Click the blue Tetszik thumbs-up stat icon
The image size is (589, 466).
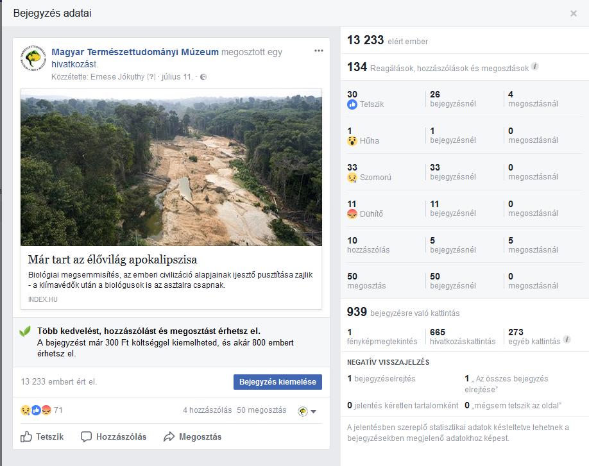point(352,104)
